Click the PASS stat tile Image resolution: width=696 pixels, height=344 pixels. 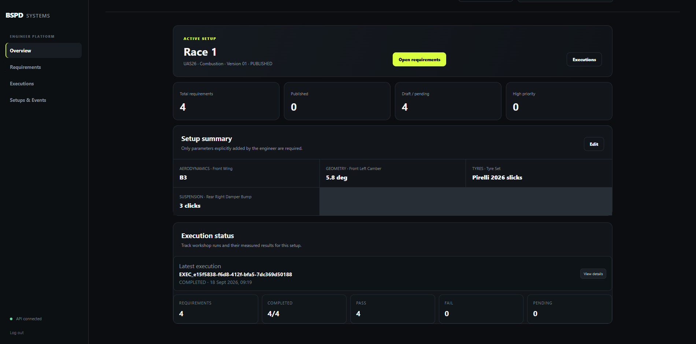[393, 309]
